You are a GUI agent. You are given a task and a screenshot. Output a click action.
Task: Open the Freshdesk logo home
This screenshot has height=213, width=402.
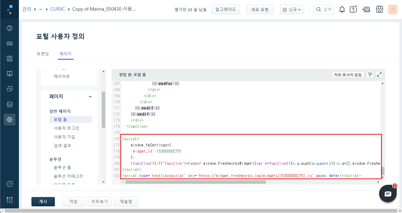(9, 9)
